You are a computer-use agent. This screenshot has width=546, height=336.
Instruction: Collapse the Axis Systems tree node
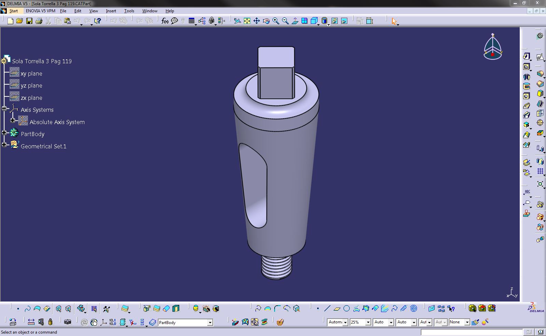tap(4, 109)
